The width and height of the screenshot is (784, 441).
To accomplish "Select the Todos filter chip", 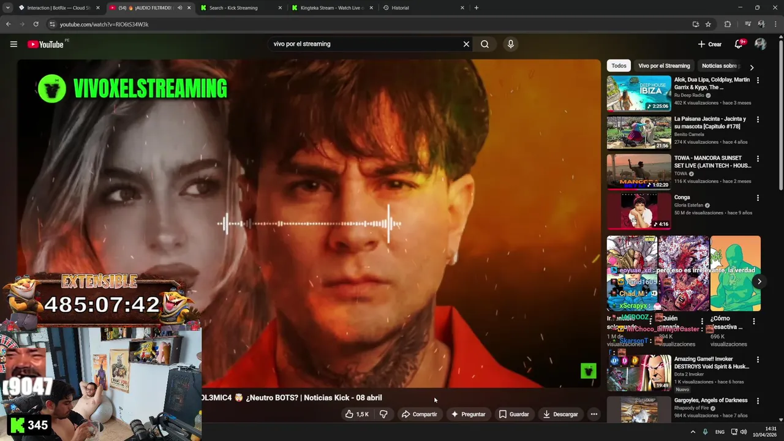I will point(619,66).
